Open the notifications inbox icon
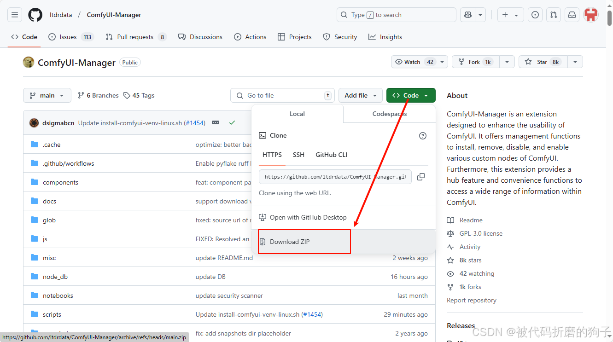The image size is (613, 342). 572,15
